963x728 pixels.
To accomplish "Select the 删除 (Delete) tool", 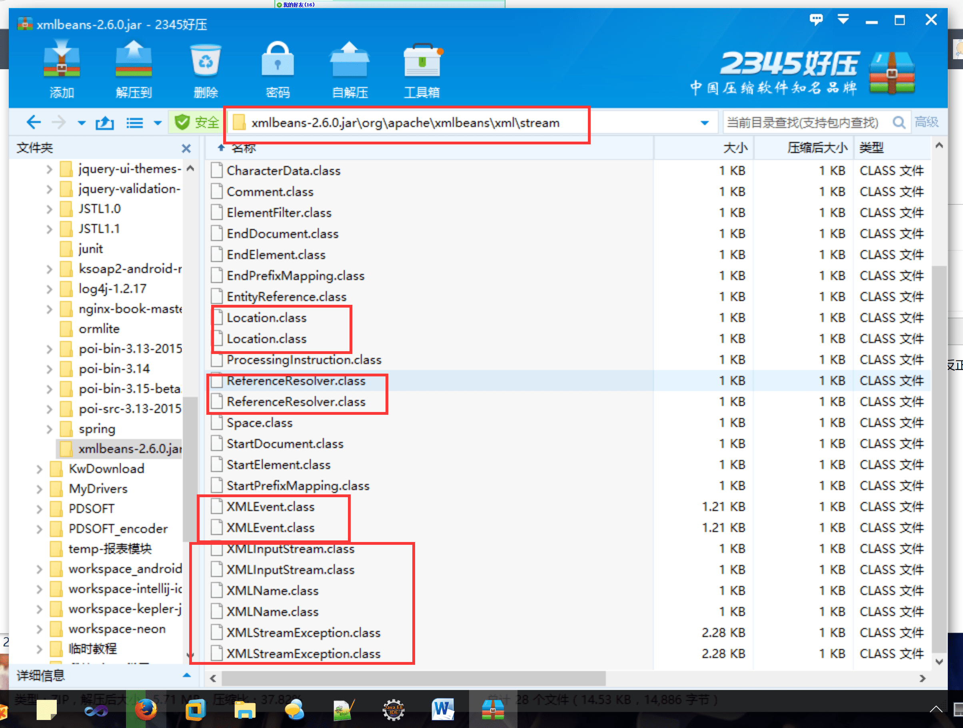I will pos(205,70).
